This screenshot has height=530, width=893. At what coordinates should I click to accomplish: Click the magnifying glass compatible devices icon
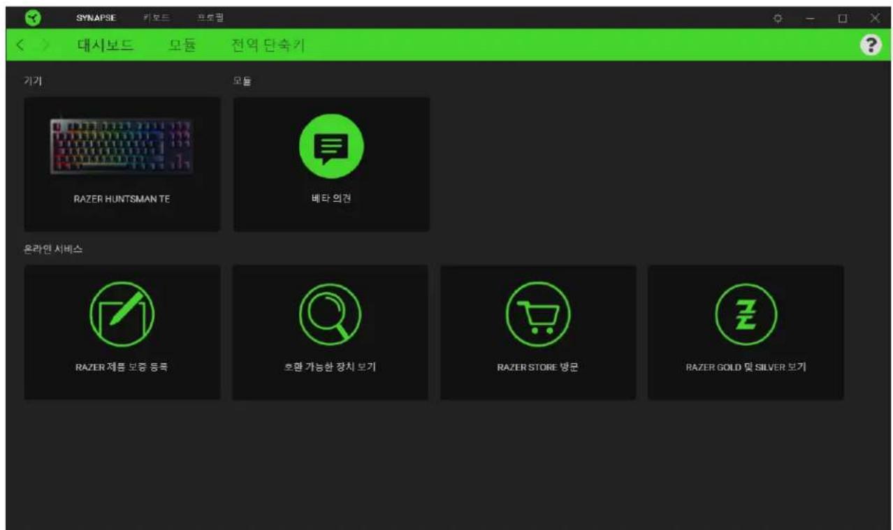[330, 315]
